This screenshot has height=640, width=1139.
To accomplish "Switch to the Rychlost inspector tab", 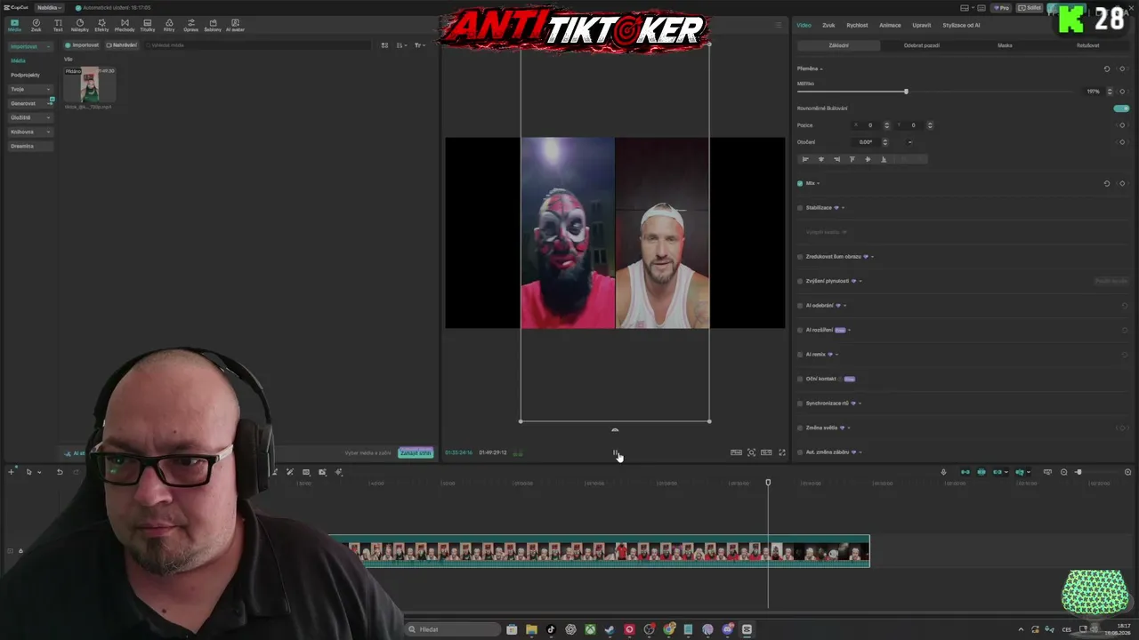I will pos(857,25).
